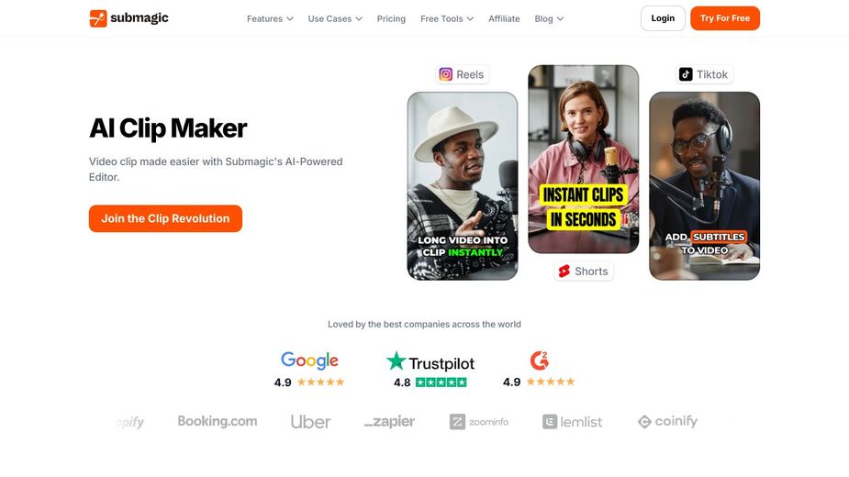Click the Instagram Reels icon
849x477 pixels.
(446, 74)
